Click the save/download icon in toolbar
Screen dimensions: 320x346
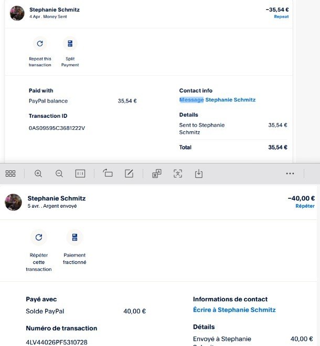(x=199, y=174)
